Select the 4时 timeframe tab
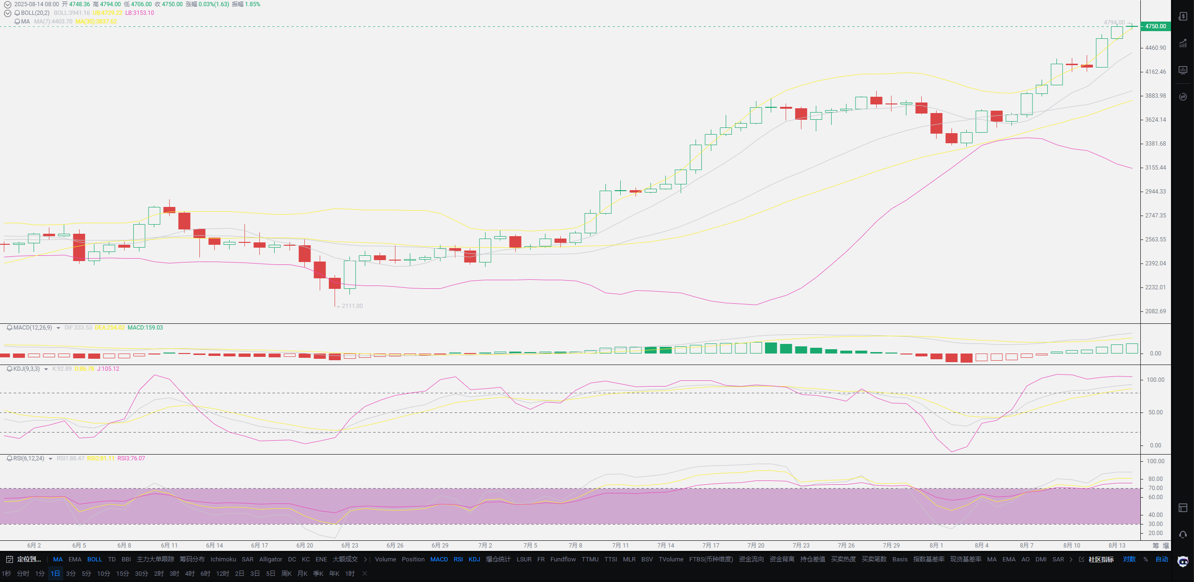Image resolution: width=1194 pixels, height=582 pixels. click(190, 573)
